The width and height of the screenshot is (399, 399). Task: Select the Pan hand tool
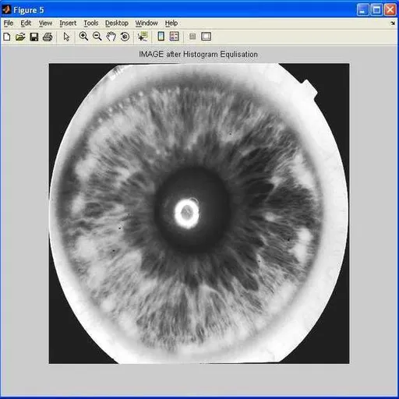tap(111, 37)
